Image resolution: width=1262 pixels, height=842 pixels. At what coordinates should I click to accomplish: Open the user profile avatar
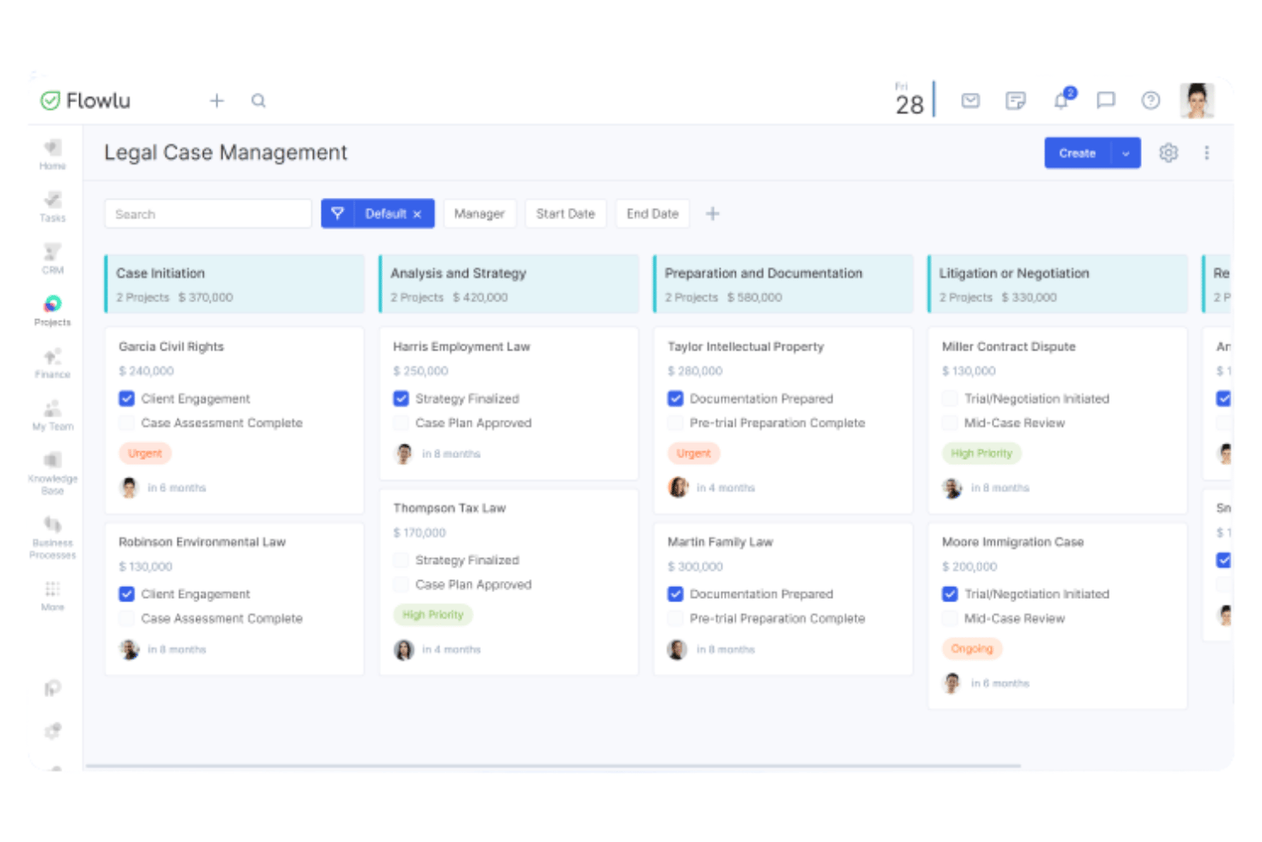(x=1197, y=101)
